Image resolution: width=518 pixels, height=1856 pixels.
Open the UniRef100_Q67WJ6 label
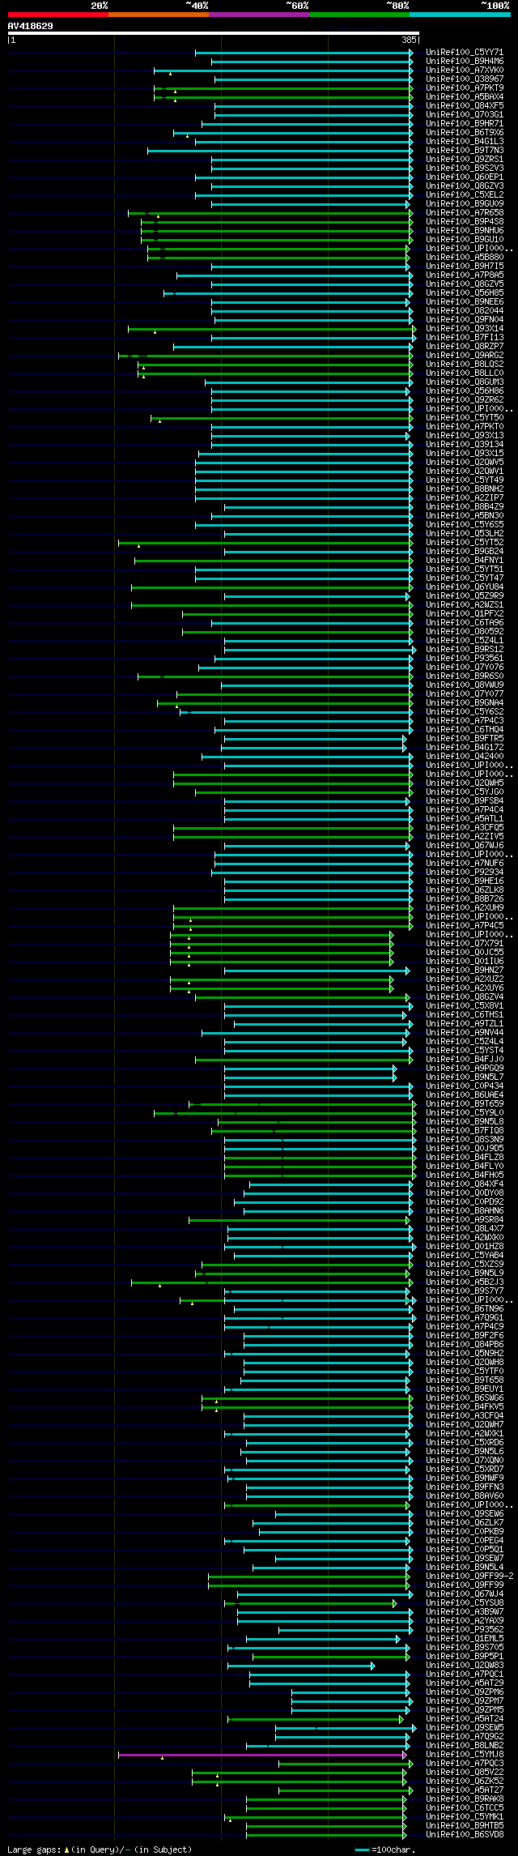(465, 845)
